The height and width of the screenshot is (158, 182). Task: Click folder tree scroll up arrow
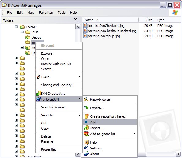coord(78,27)
